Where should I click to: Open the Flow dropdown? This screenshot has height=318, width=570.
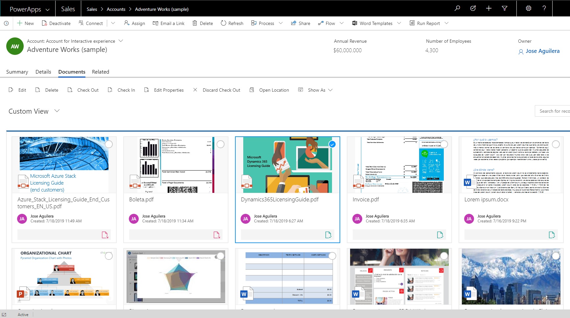click(342, 23)
